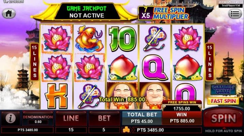Select the orange K symbol
Image resolution: width=244 pixels, height=136 pixels.
coord(56,96)
